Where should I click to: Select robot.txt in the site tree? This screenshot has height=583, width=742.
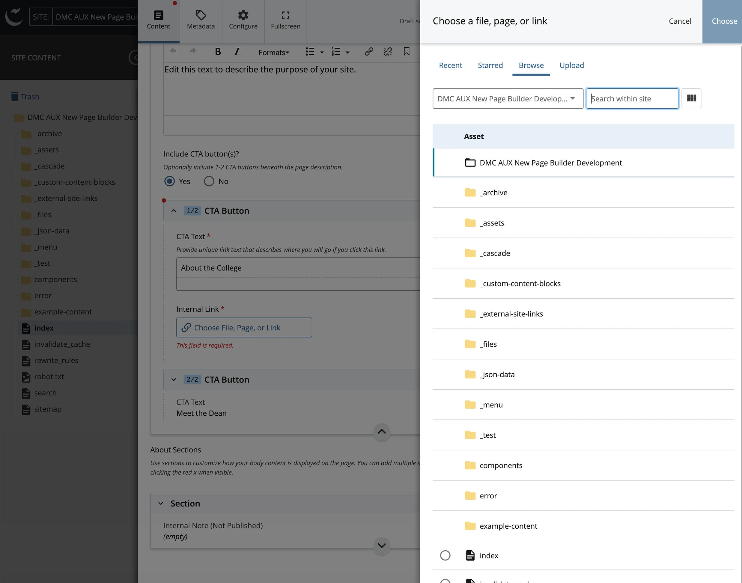(x=49, y=376)
